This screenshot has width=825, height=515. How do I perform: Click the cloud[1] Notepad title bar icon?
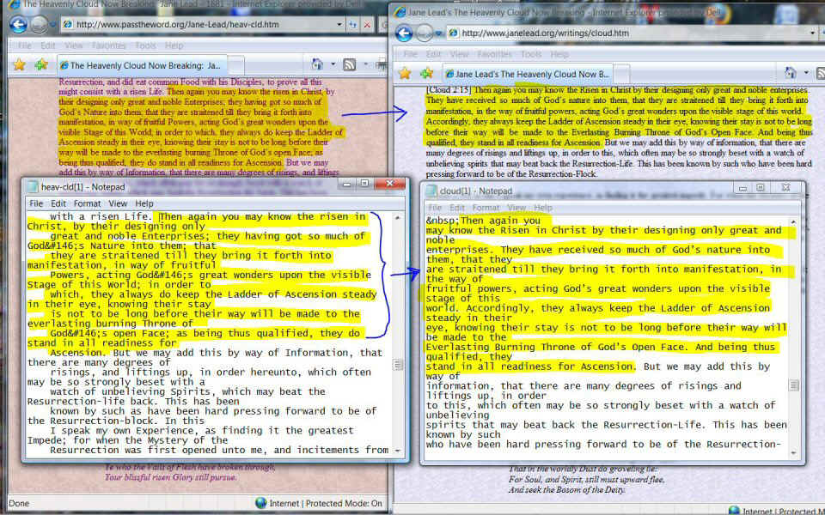point(431,191)
